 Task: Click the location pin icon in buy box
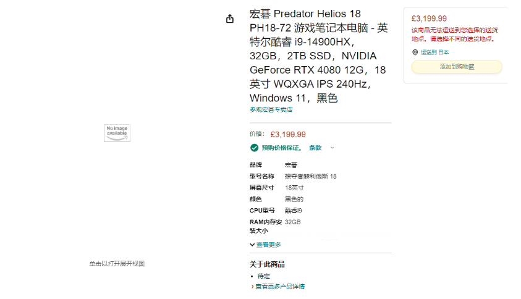click(x=415, y=53)
